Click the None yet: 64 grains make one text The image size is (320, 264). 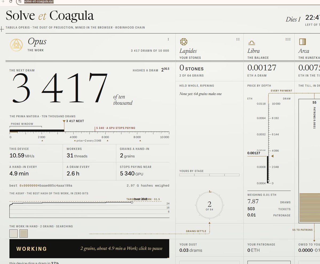[201, 94]
